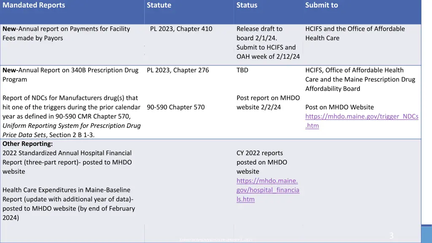Open the hospital financials website link

pyautogui.click(x=267, y=190)
